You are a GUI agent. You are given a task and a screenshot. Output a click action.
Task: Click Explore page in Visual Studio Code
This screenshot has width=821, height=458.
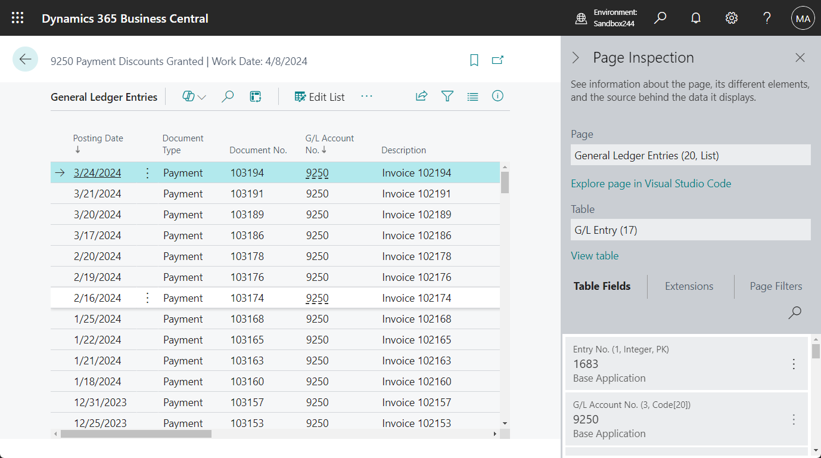651,183
